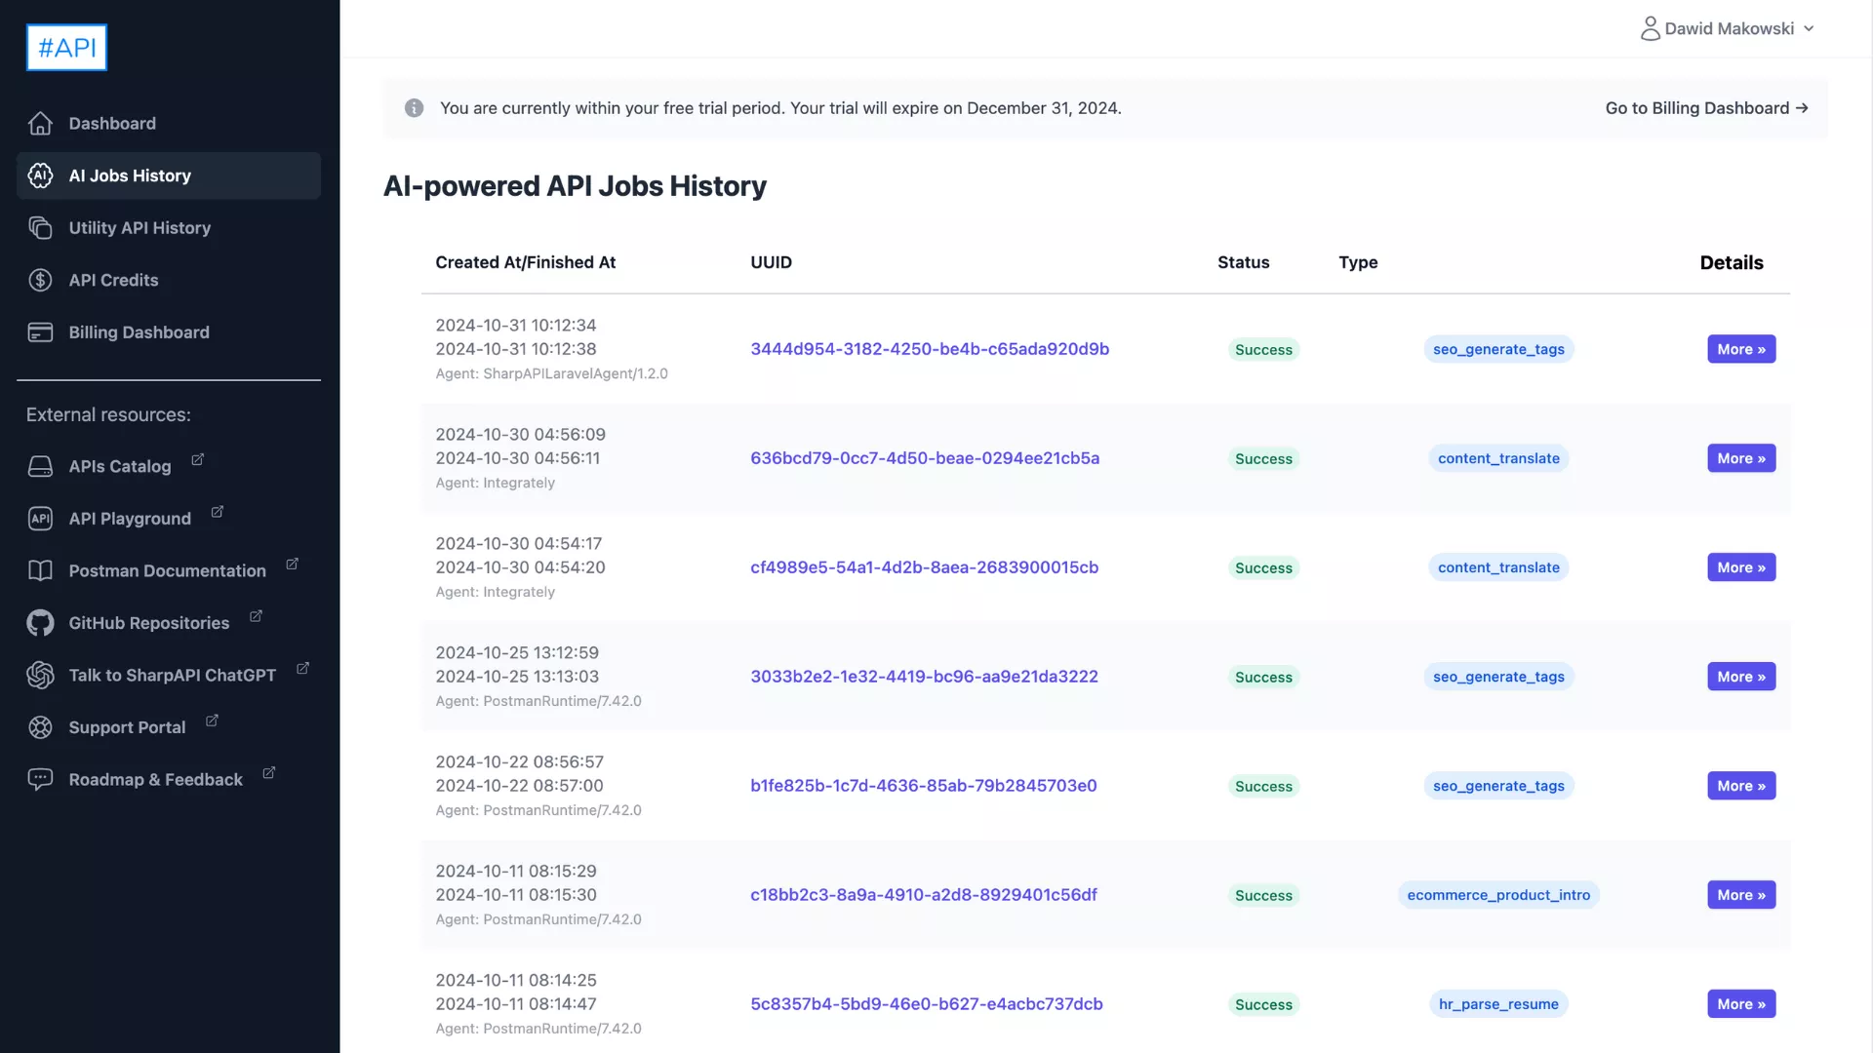
Task: Click the trial notice info icon
Action: tap(414, 108)
